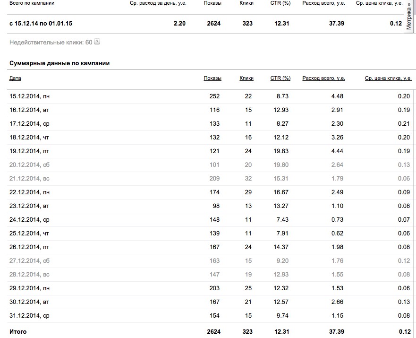Select the 31.12.2014, ср date row
This screenshot has height=338, width=416.
tap(29, 316)
